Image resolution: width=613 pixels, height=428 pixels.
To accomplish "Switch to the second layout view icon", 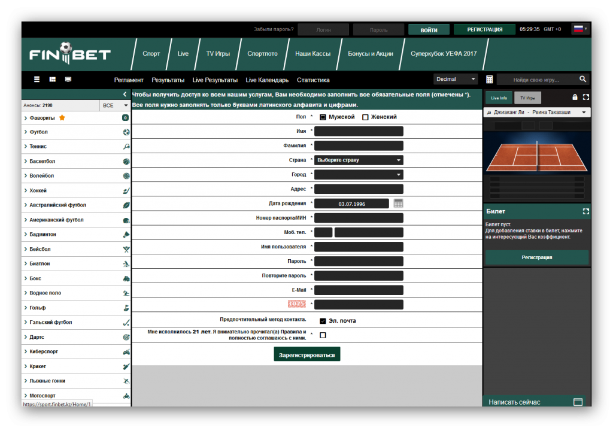I will [x=53, y=80].
